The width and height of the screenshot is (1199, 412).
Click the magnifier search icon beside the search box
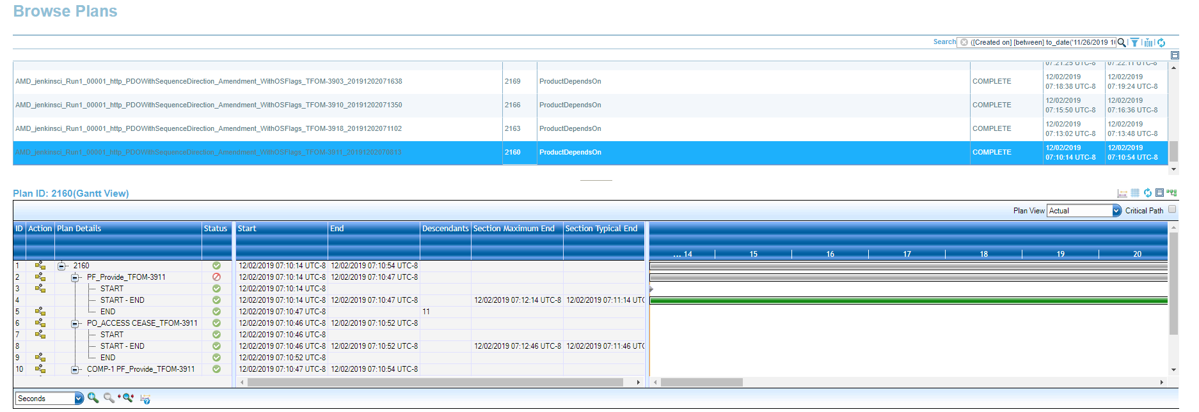1122,43
